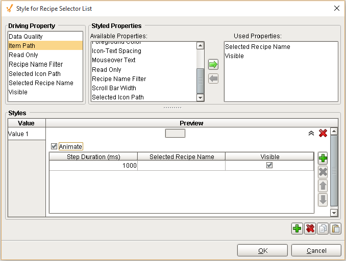Click the gray X delete step icon
This screenshot has height=261, width=346.
coord(323,172)
